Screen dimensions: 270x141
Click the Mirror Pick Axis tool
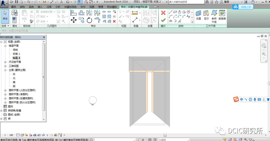pos(89,13)
